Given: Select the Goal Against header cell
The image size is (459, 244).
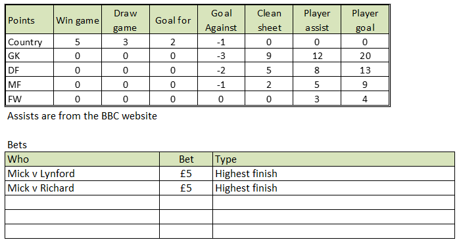Looking at the screenshot, I should click(222, 20).
